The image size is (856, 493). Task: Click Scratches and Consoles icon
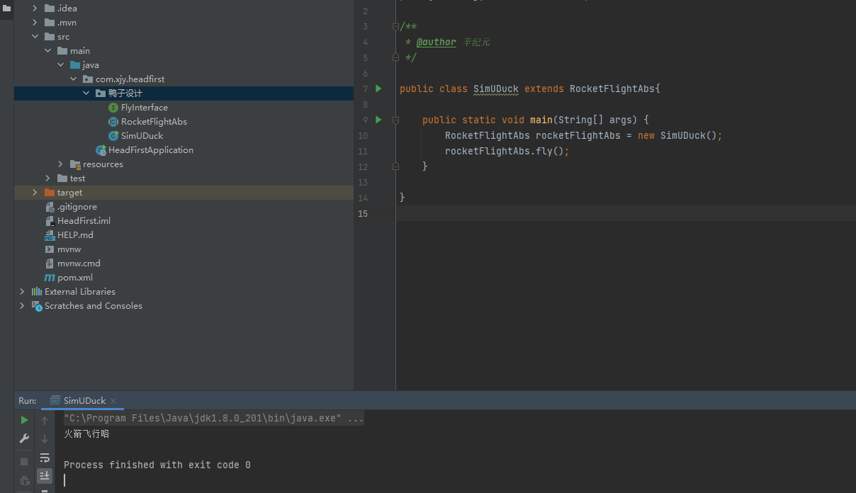tap(37, 306)
